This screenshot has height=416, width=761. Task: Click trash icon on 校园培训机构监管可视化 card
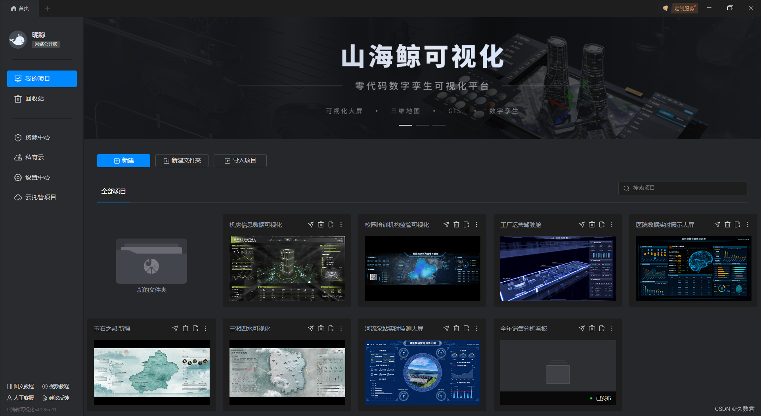coord(457,225)
